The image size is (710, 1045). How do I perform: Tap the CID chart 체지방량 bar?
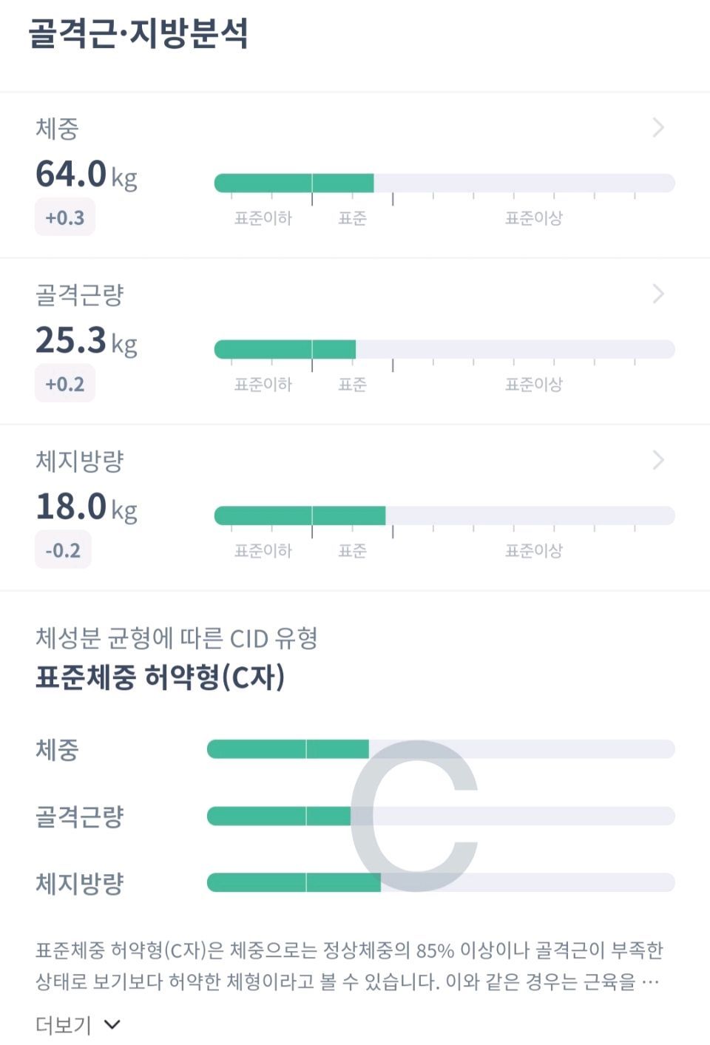click(x=441, y=882)
